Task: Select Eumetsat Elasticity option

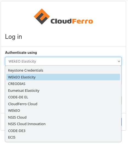Action: 63,90
